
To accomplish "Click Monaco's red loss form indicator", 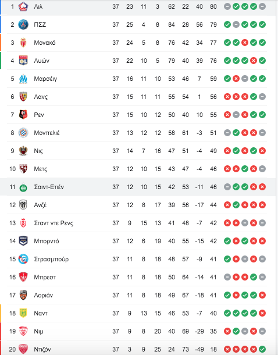I will point(245,42).
